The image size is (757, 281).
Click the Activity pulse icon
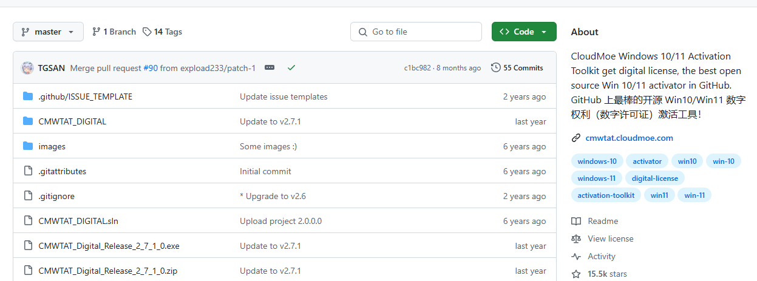click(x=576, y=257)
